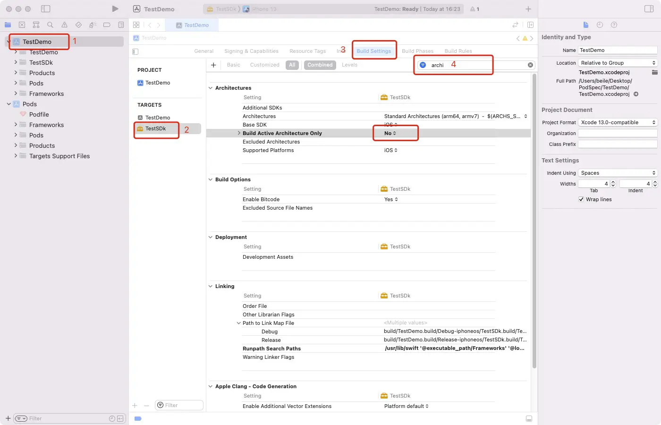Increase the Tab width stepper

click(613, 182)
